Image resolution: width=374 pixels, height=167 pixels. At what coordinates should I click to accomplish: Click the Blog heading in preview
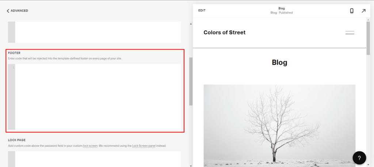(x=279, y=62)
